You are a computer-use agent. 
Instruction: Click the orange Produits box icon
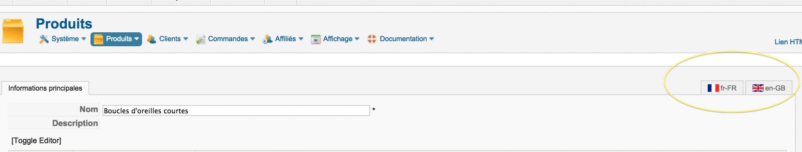pyautogui.click(x=13, y=31)
